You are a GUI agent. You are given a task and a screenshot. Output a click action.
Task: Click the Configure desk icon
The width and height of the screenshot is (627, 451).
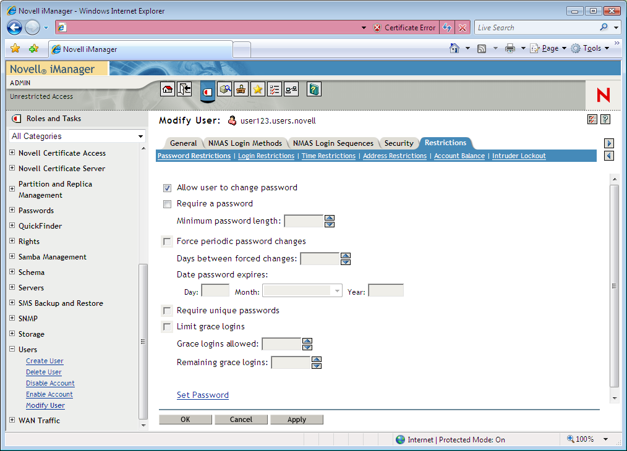tap(241, 90)
